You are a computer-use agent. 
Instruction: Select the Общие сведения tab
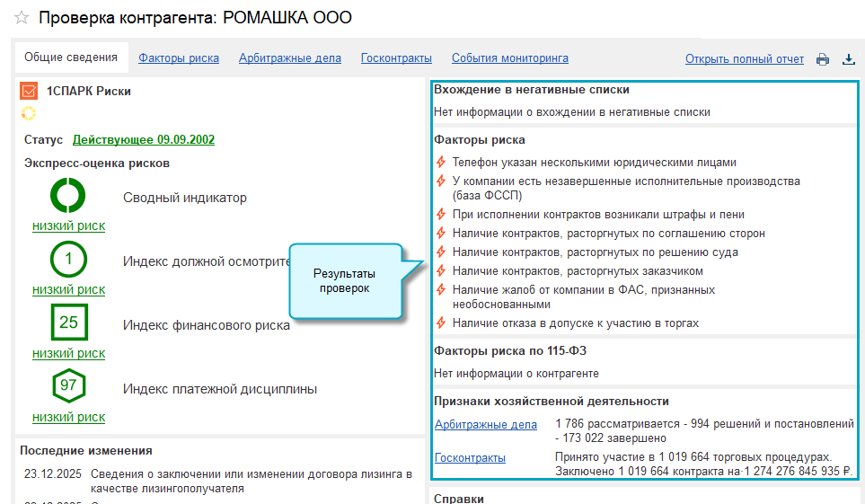click(71, 57)
